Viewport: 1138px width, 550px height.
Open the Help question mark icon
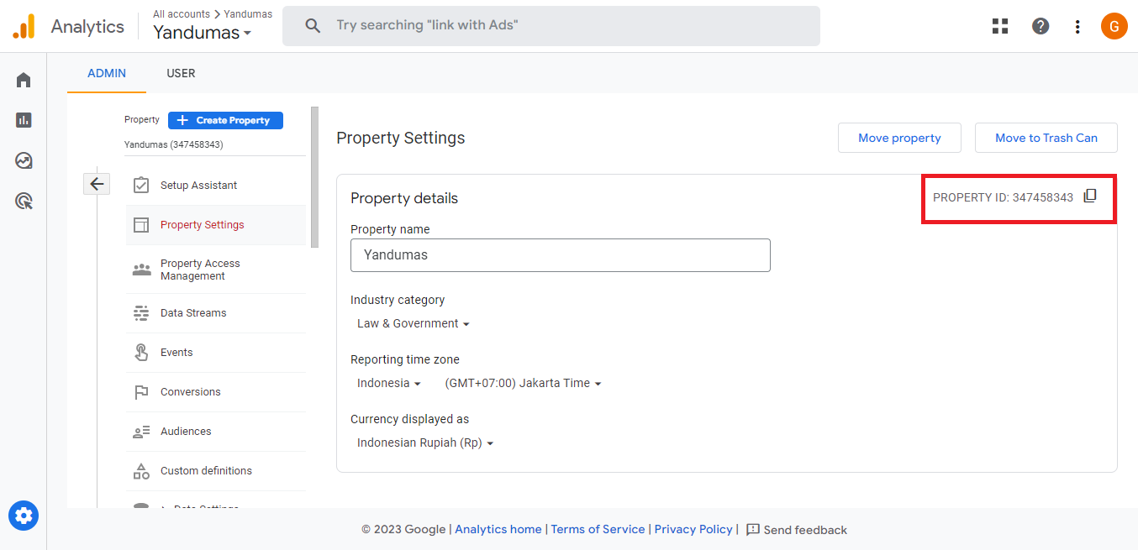(x=1041, y=26)
